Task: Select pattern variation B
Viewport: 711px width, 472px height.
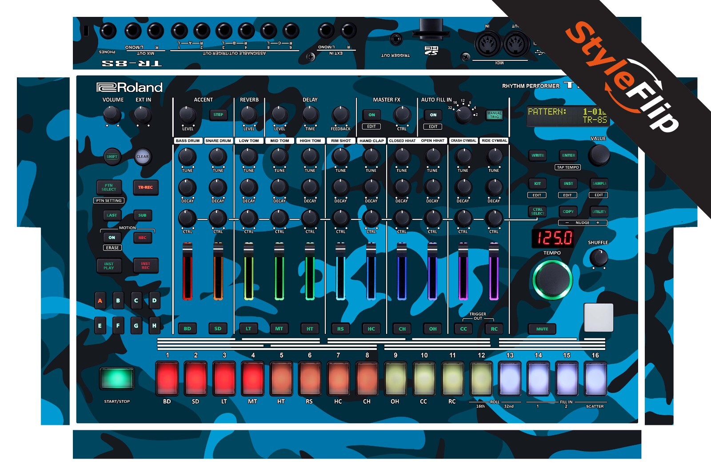Action: pos(118,301)
